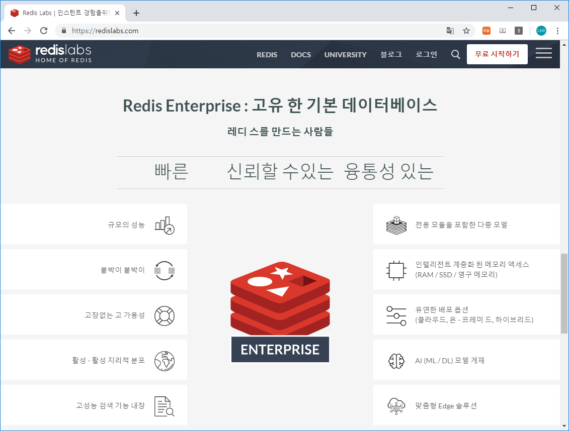Click the scrollbar up arrow
569x431 pixels.
(564, 45)
